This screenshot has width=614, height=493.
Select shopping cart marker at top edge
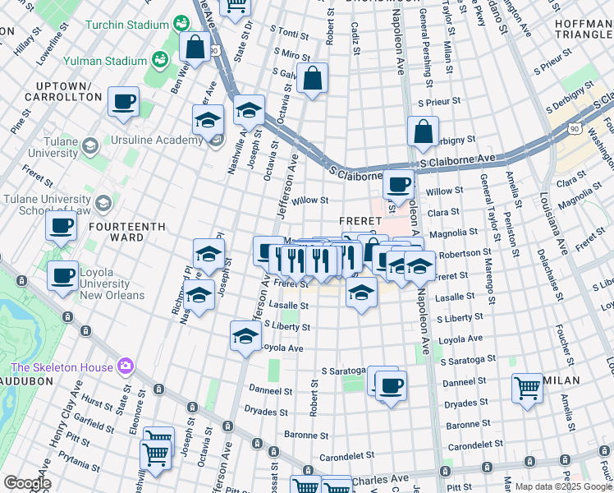point(235,7)
